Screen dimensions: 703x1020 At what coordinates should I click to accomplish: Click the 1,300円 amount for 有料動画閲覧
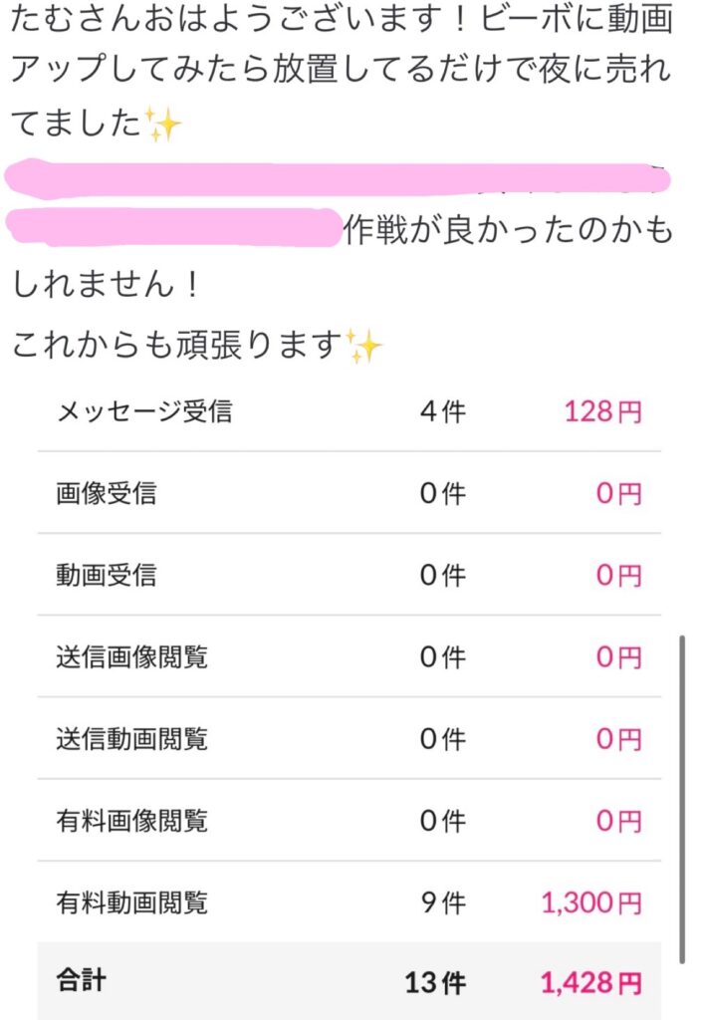pos(591,902)
